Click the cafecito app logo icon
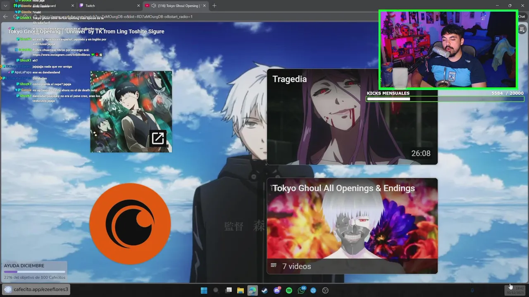The image size is (529, 297). point(8,289)
